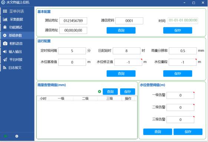Click the 运行配置 section title

[x=44, y=41]
